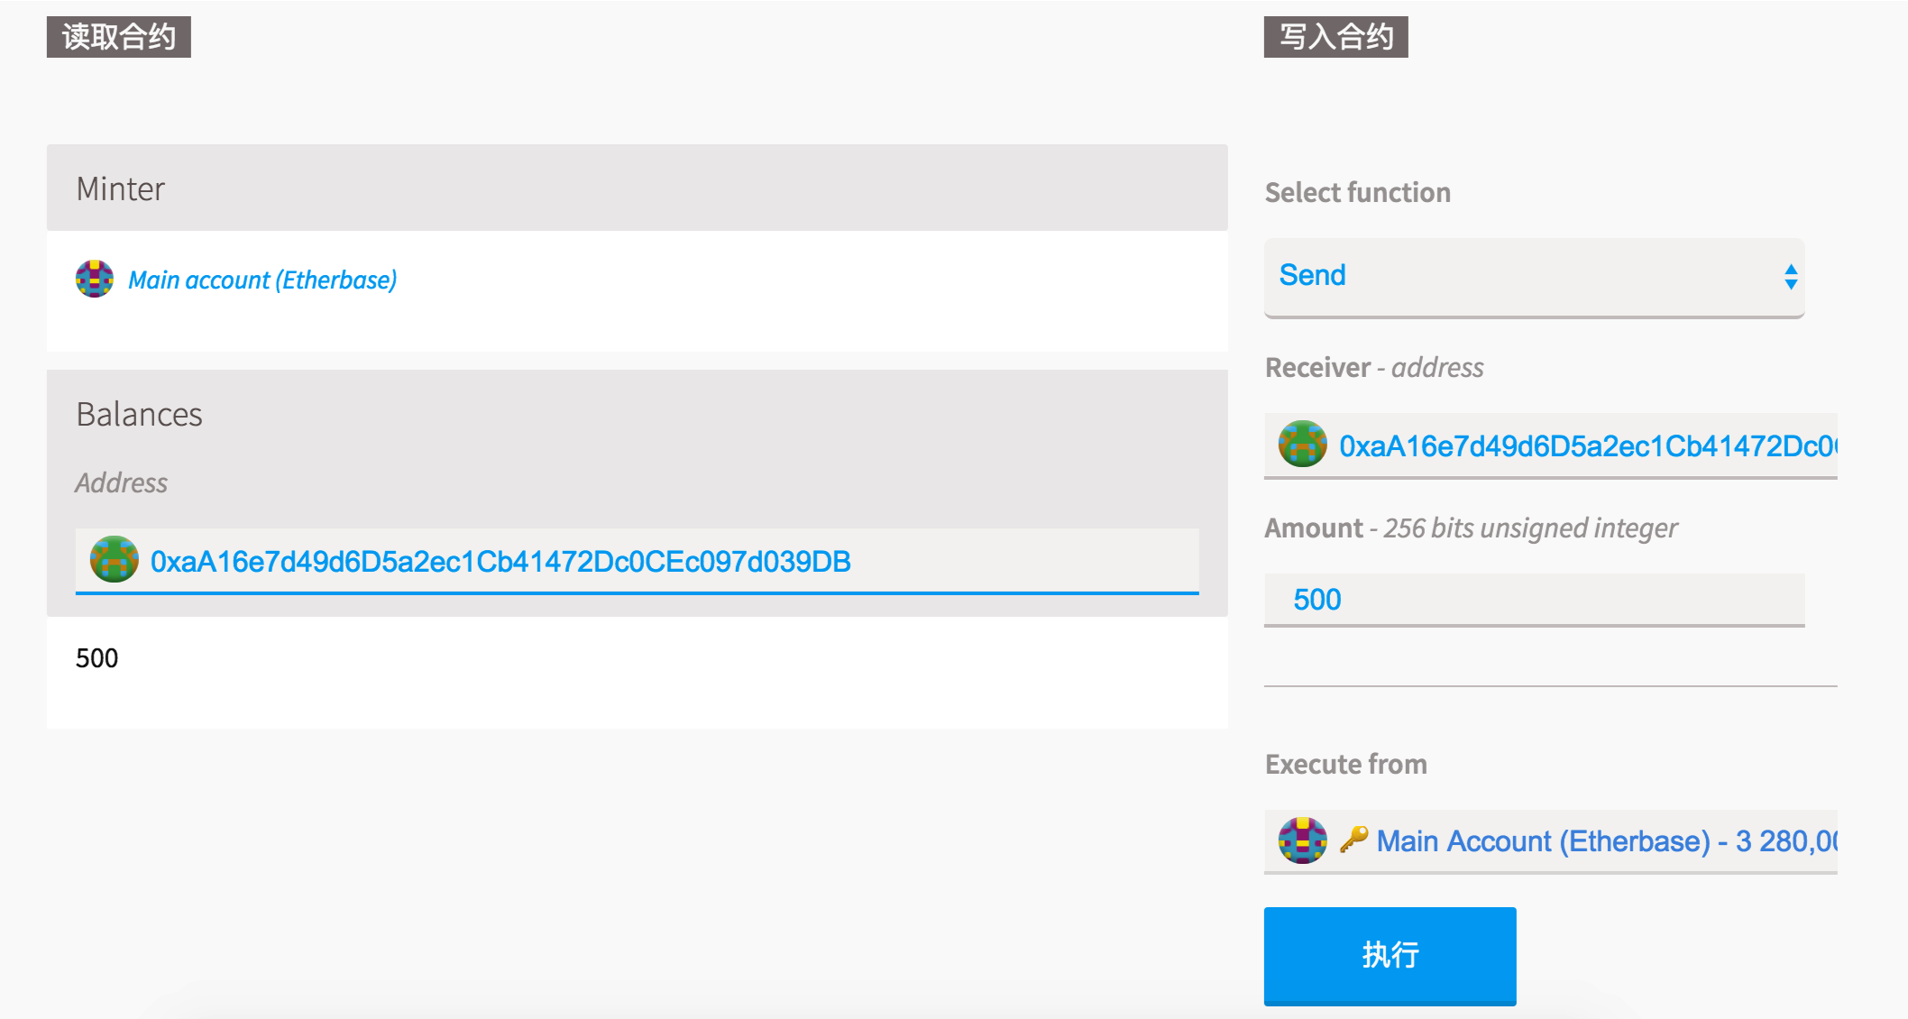Click the Select function label
This screenshot has width=1908, height=1019.
coord(1357,192)
